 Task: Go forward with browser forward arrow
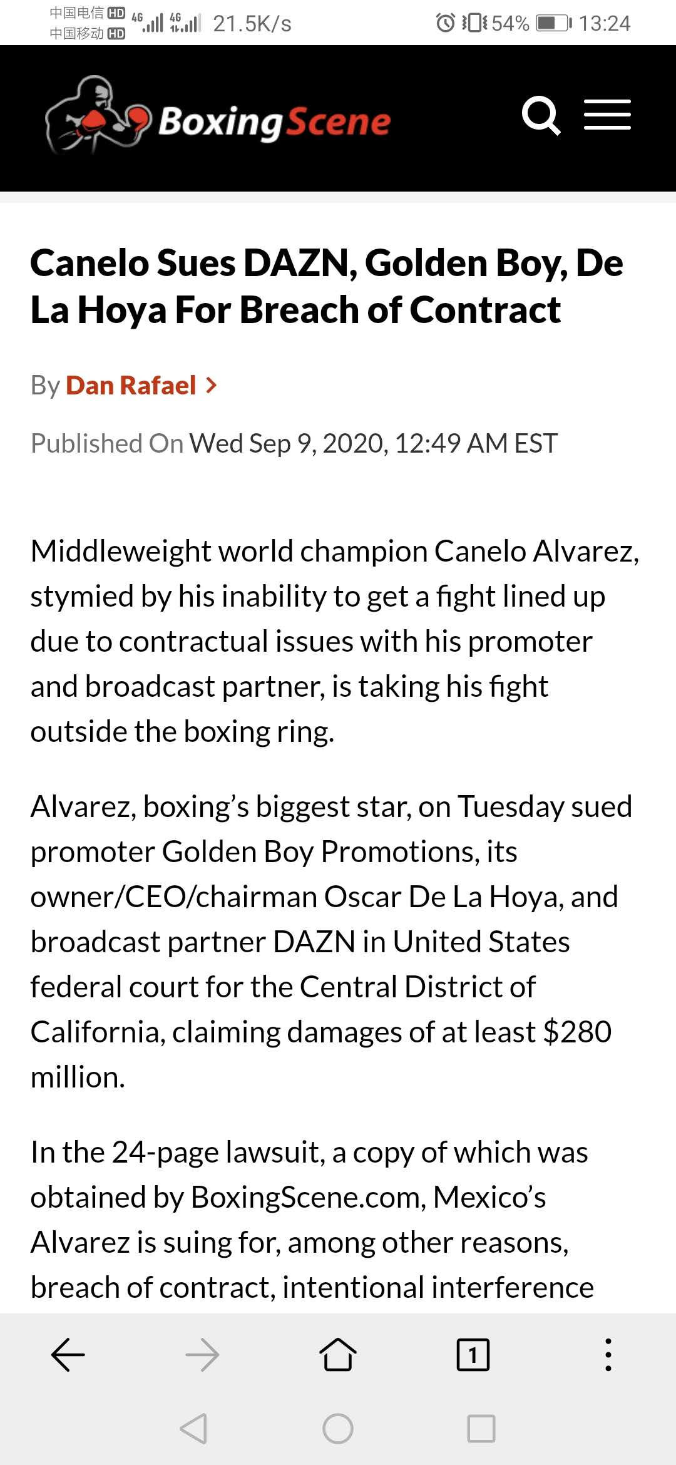pyautogui.click(x=202, y=1355)
